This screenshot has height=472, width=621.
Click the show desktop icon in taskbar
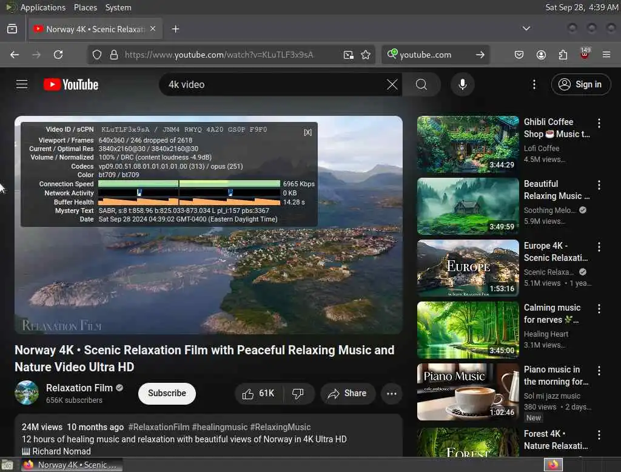tap(7, 465)
